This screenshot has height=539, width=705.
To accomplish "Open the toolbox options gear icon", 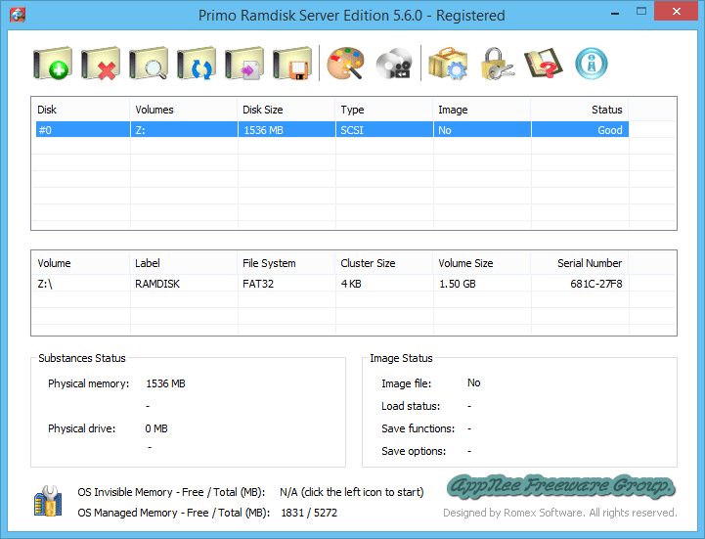I will pyautogui.click(x=448, y=64).
